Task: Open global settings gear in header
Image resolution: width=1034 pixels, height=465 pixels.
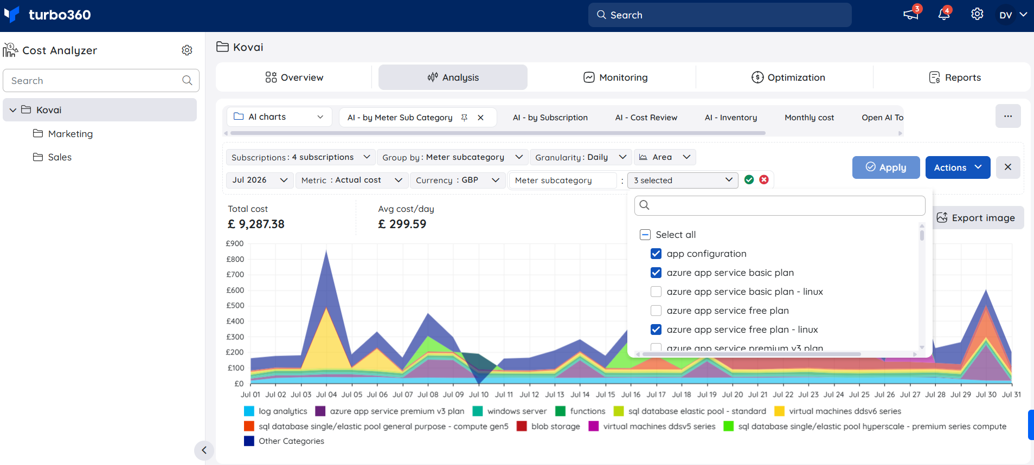Action: click(977, 14)
